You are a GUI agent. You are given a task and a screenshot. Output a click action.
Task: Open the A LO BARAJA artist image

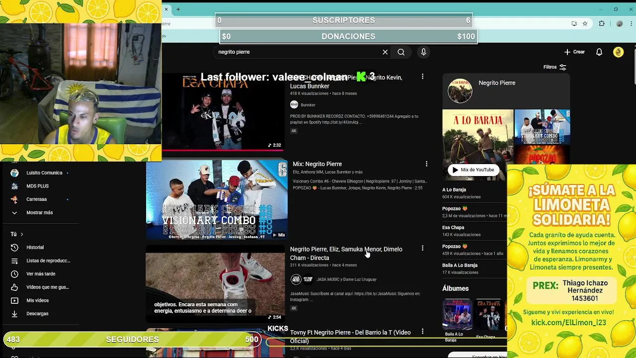(x=478, y=144)
